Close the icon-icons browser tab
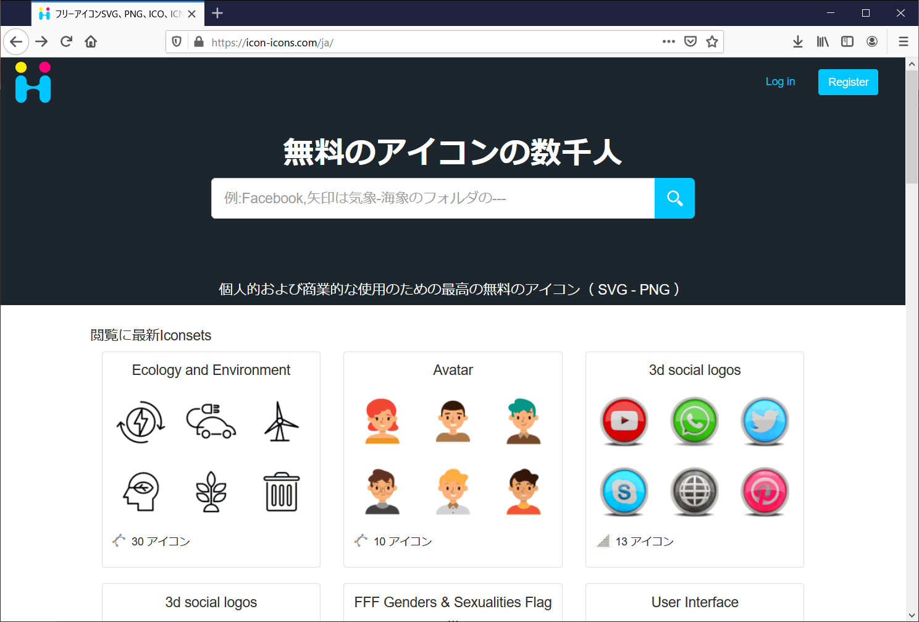 pos(192,14)
